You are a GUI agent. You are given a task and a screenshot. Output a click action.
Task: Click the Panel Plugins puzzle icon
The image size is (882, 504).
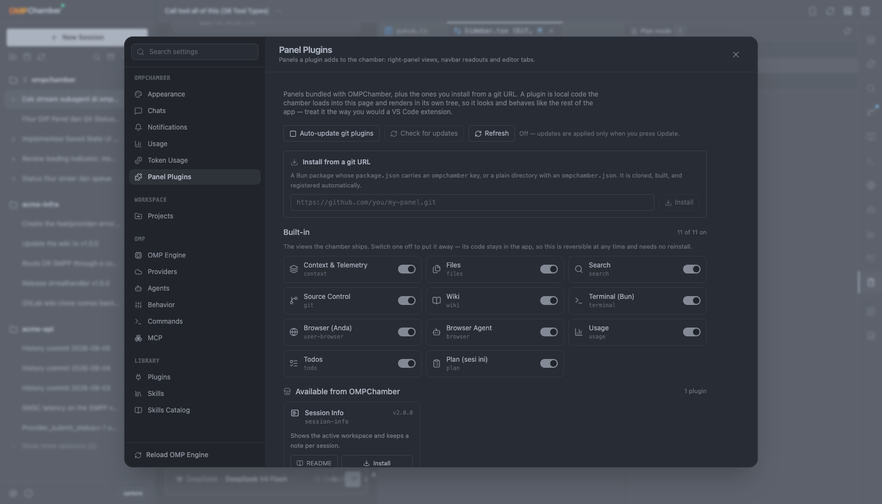coord(138,177)
